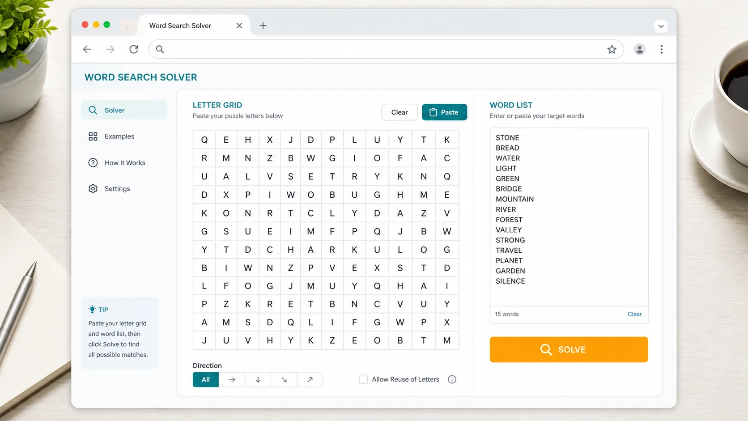
Task: Select Solver in the sidebar
Action: point(124,110)
